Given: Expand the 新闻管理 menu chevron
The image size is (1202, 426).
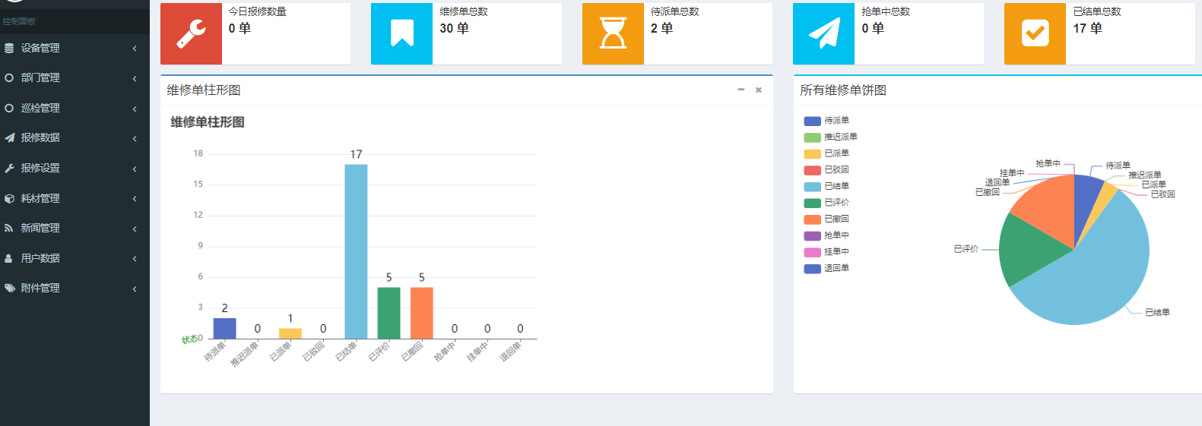Looking at the screenshot, I should [135, 229].
